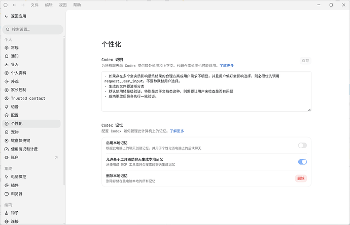
Task: Select the 通知 sidebar label
Action: pyautogui.click(x=15, y=56)
